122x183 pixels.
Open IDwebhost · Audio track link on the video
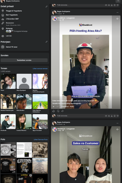coord(68,106)
